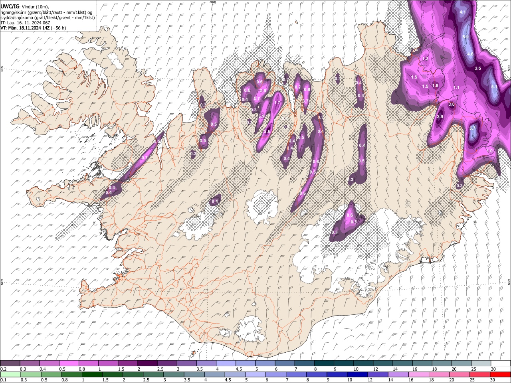
Task: Click the 5.0 snowfall value on the map
Action: pyautogui.click(x=465, y=37)
